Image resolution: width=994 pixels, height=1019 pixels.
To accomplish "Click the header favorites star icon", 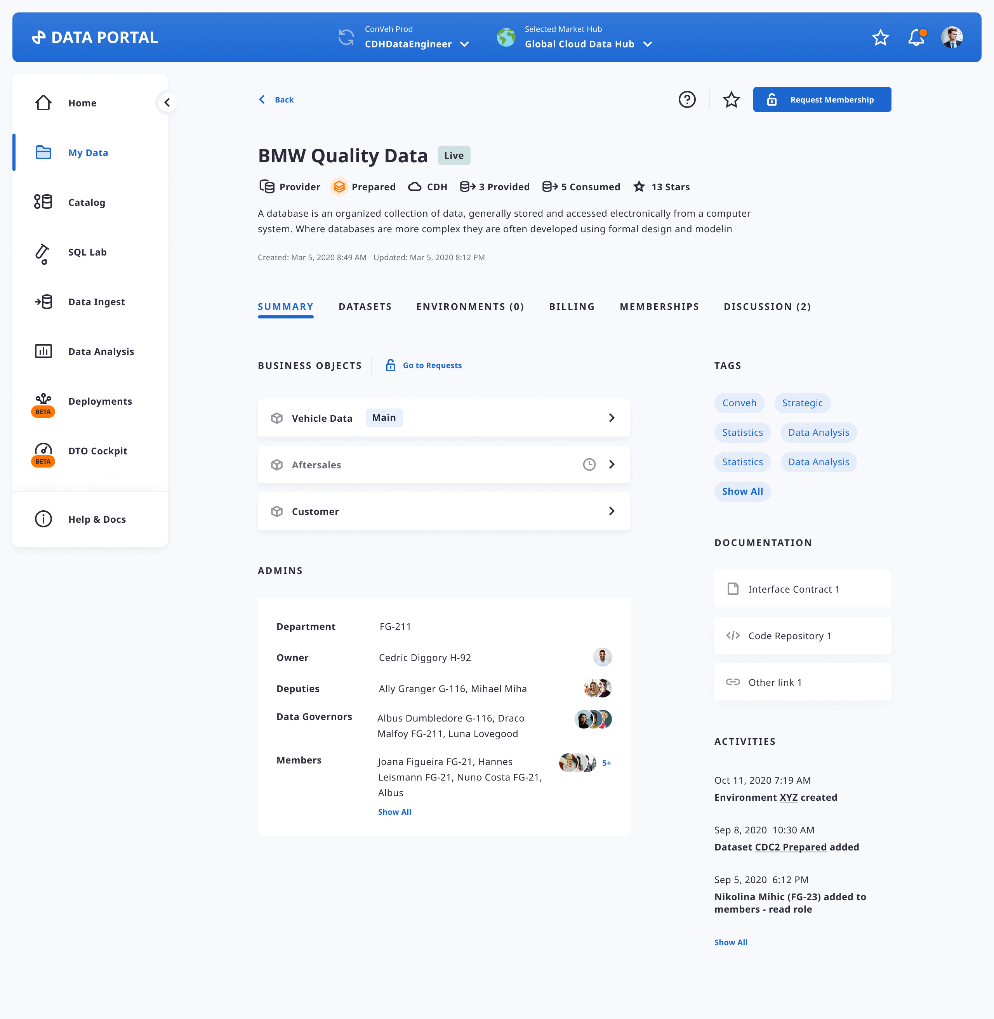I will point(880,38).
